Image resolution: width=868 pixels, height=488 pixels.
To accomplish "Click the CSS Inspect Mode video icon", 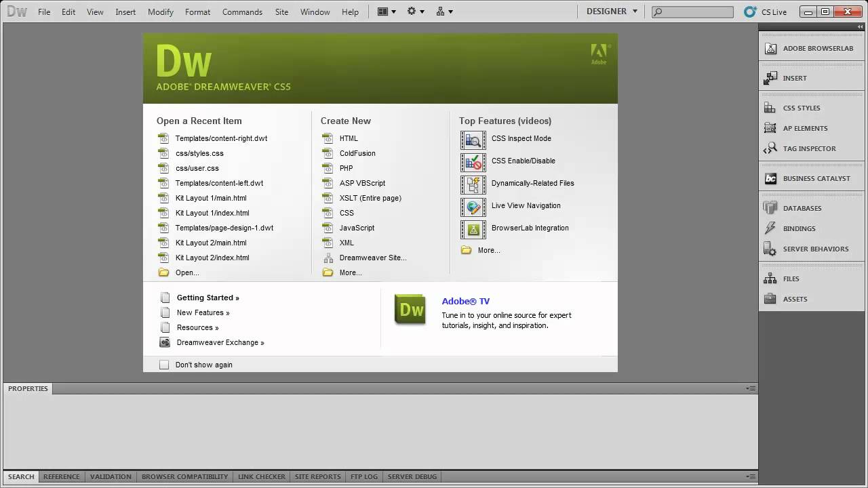I will pyautogui.click(x=473, y=140).
